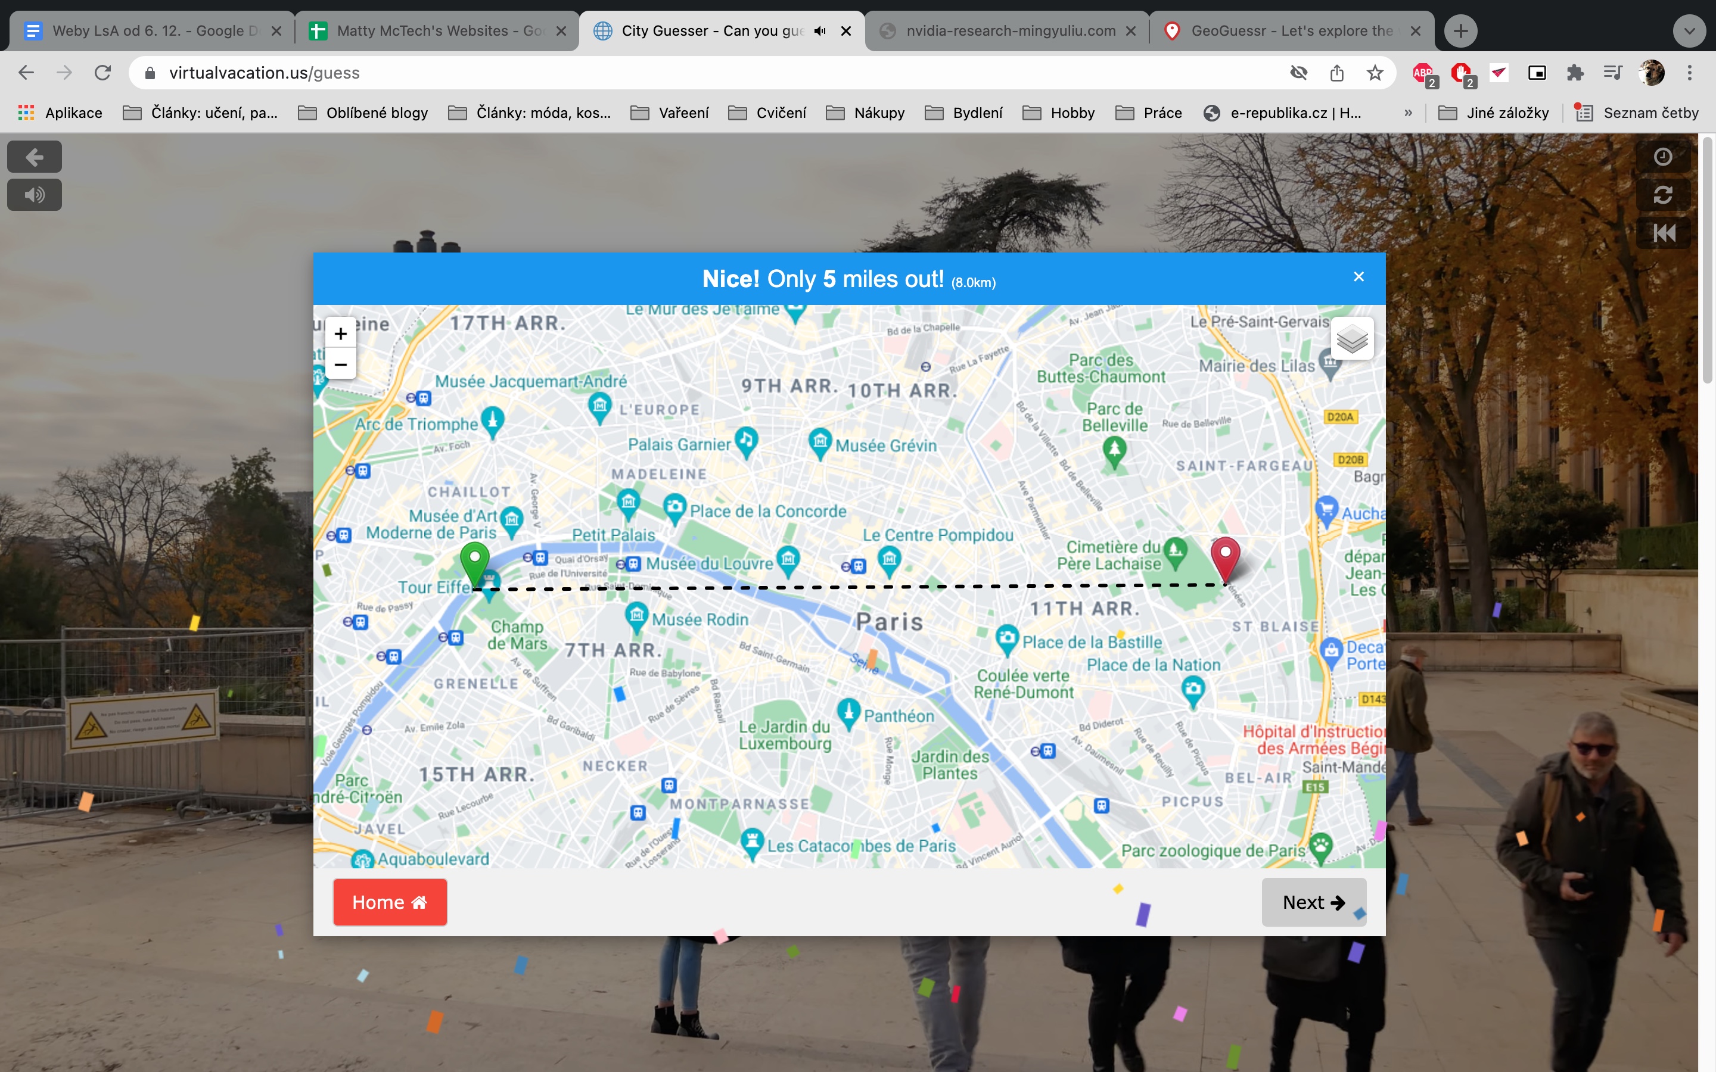Mute audio on City Guesser tab
Screen dimensions: 1716x1072
point(820,30)
